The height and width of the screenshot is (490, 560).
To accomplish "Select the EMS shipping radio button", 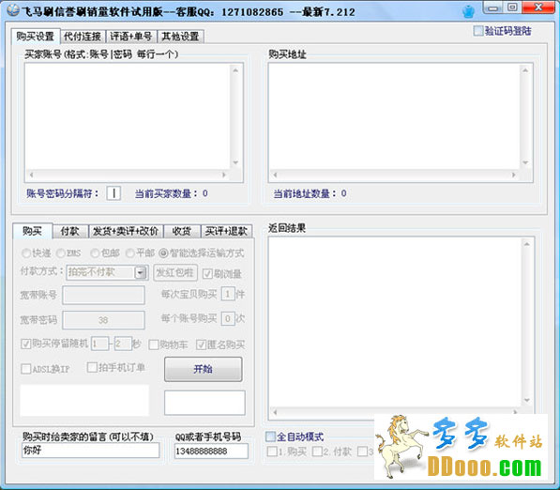I will [x=61, y=253].
